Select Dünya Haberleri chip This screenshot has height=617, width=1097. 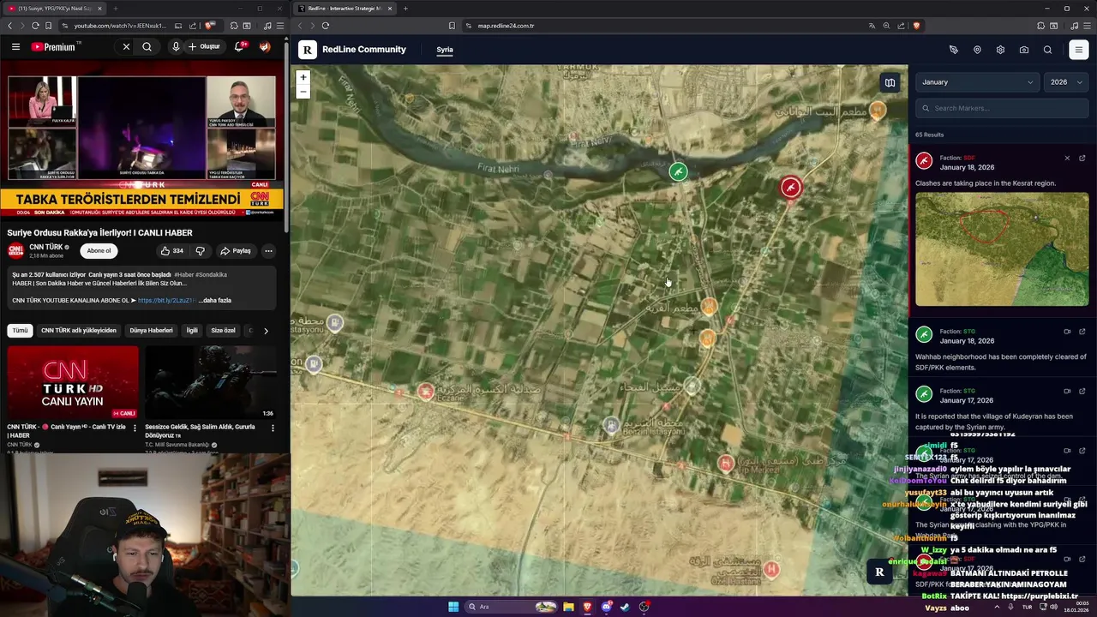(x=151, y=331)
